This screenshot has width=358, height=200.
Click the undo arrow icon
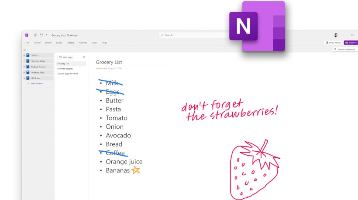(41, 35)
